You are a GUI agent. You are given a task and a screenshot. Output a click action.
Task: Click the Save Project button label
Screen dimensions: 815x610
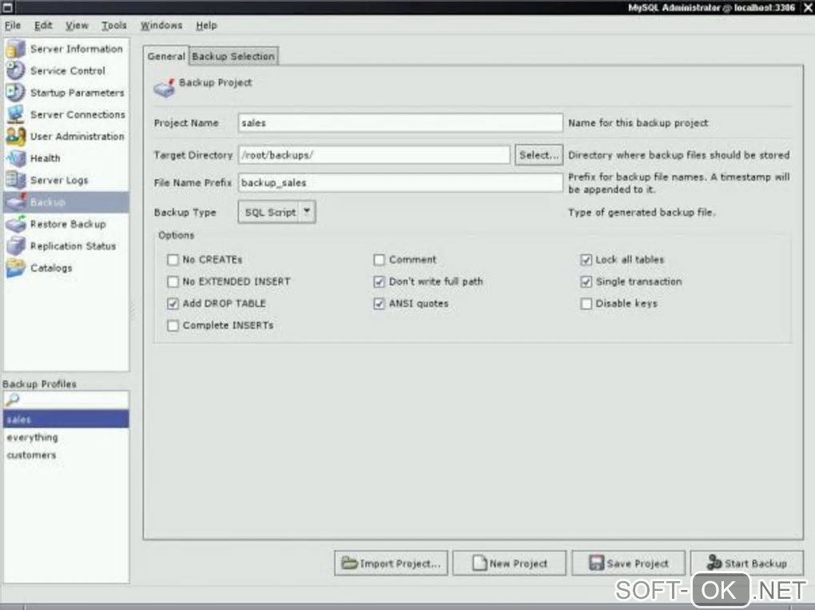(x=638, y=563)
